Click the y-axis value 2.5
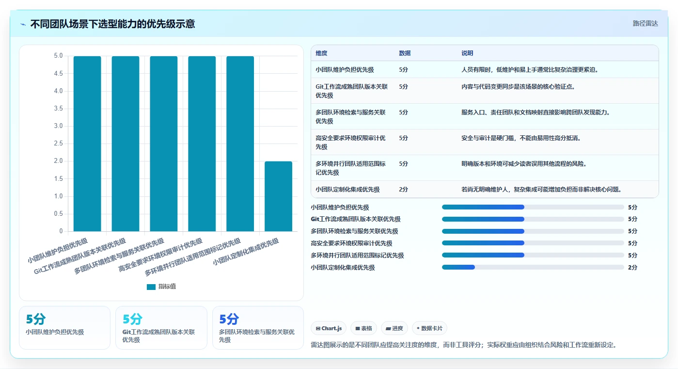This screenshot has width=678, height=369. [x=58, y=144]
